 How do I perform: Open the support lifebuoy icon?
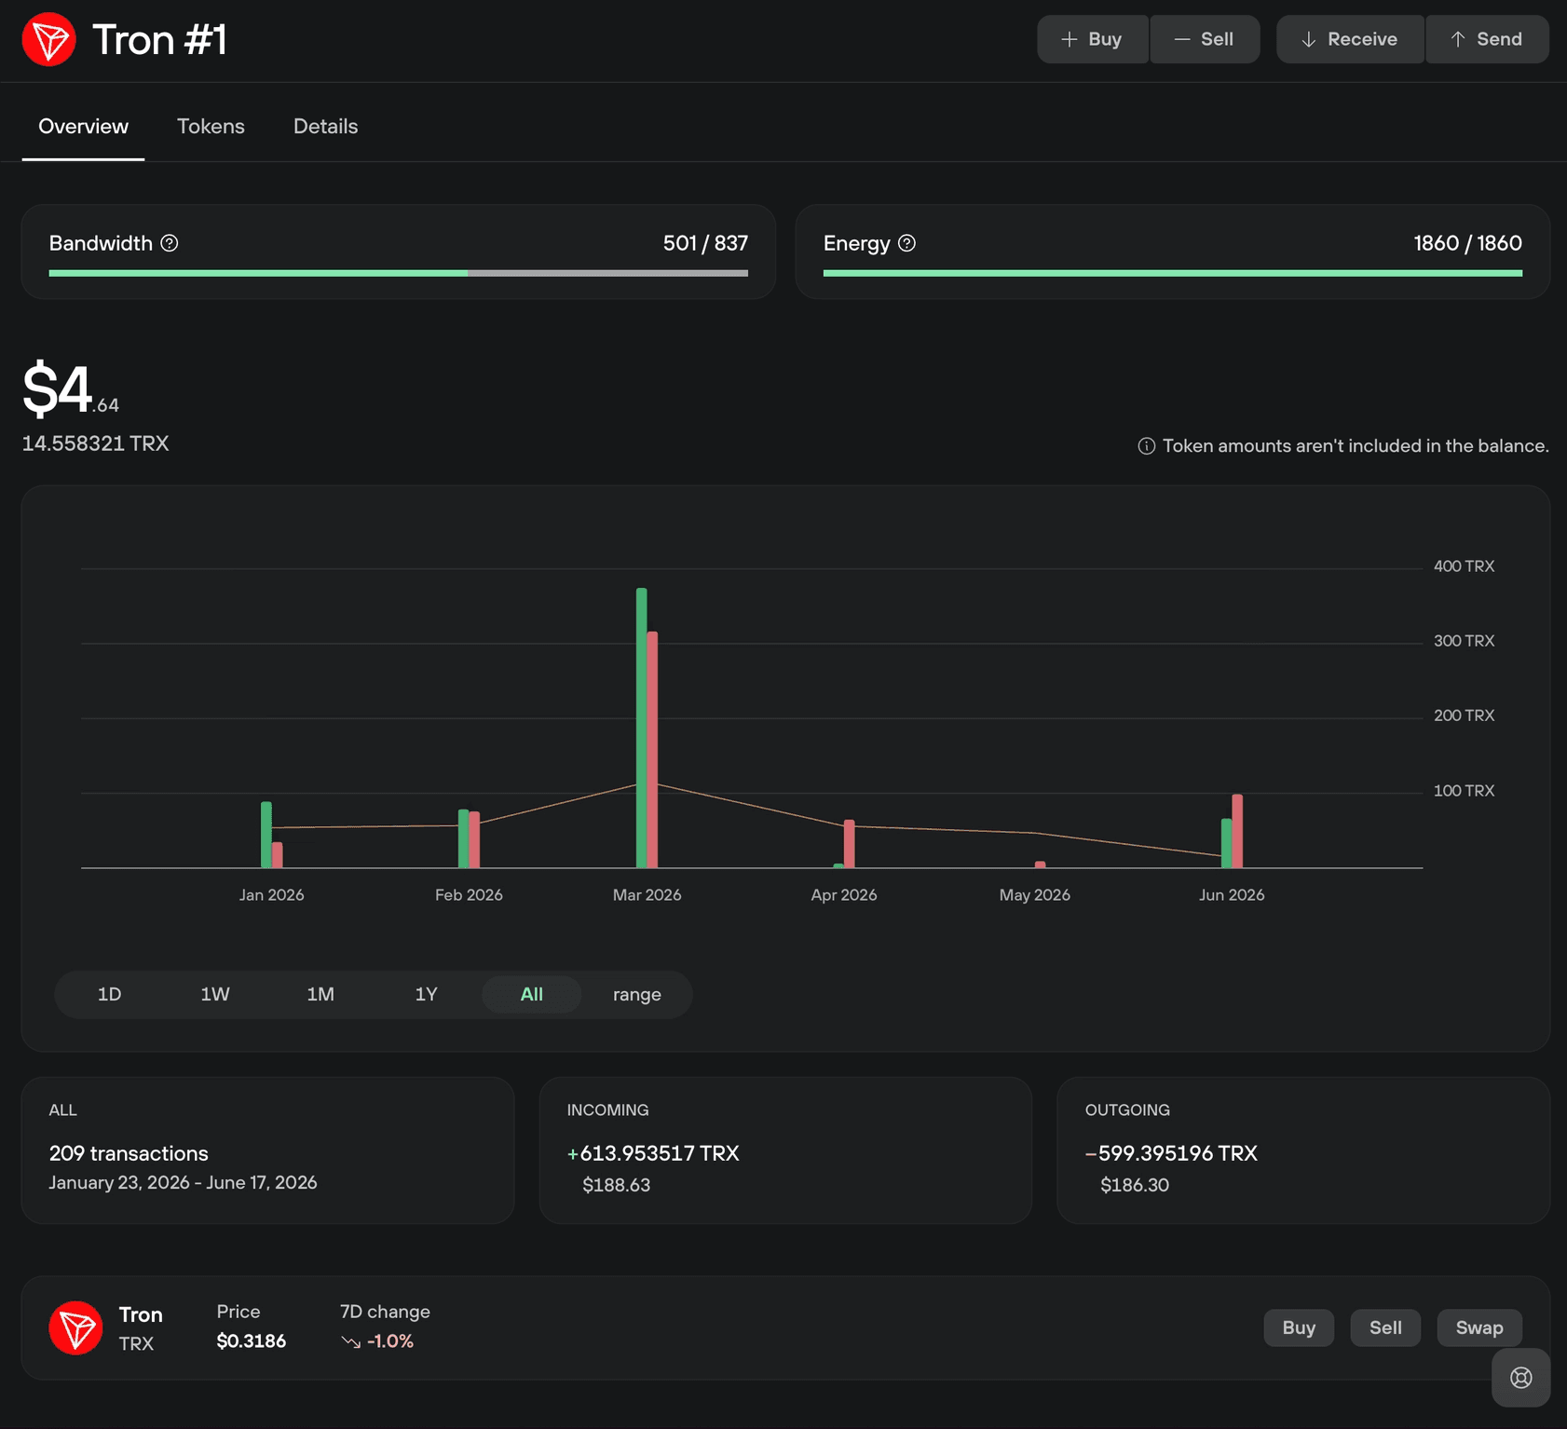coord(1521,1378)
